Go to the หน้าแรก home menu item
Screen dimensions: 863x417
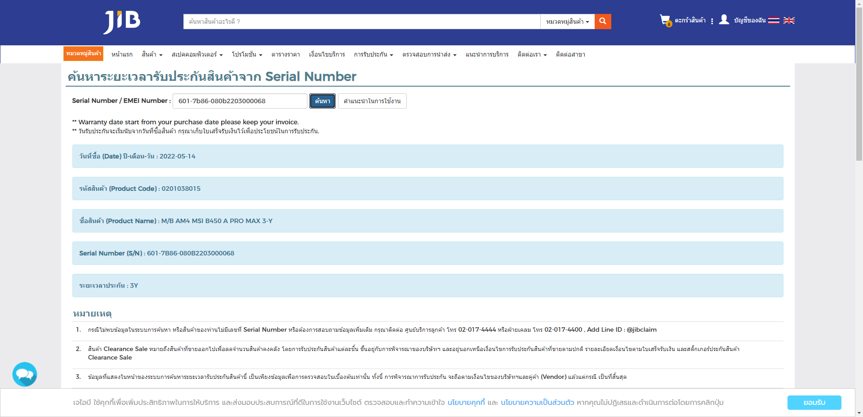coord(122,54)
